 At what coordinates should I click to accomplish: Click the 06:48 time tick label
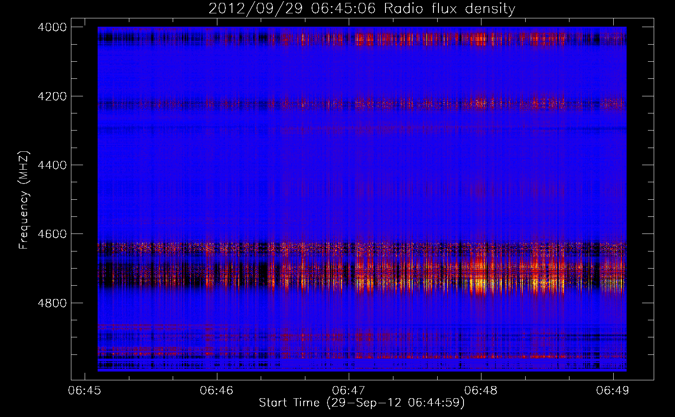point(481,390)
